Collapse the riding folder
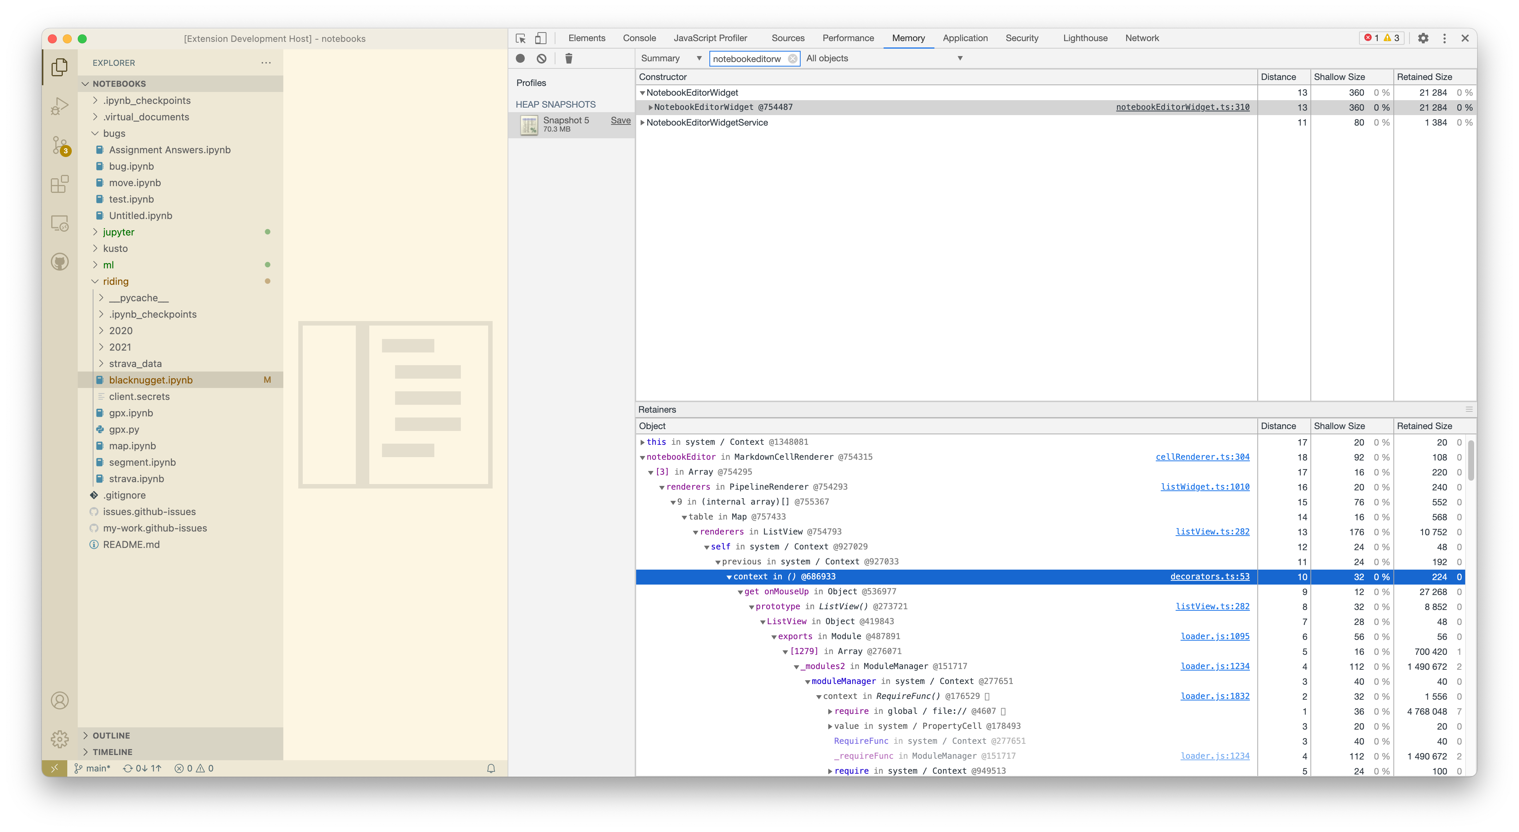Image resolution: width=1519 pixels, height=832 pixels. (95, 281)
